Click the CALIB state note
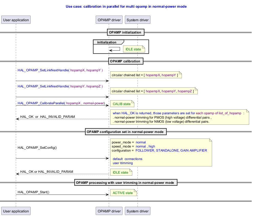The width and height of the screenshot is (253, 216). coord(122,104)
